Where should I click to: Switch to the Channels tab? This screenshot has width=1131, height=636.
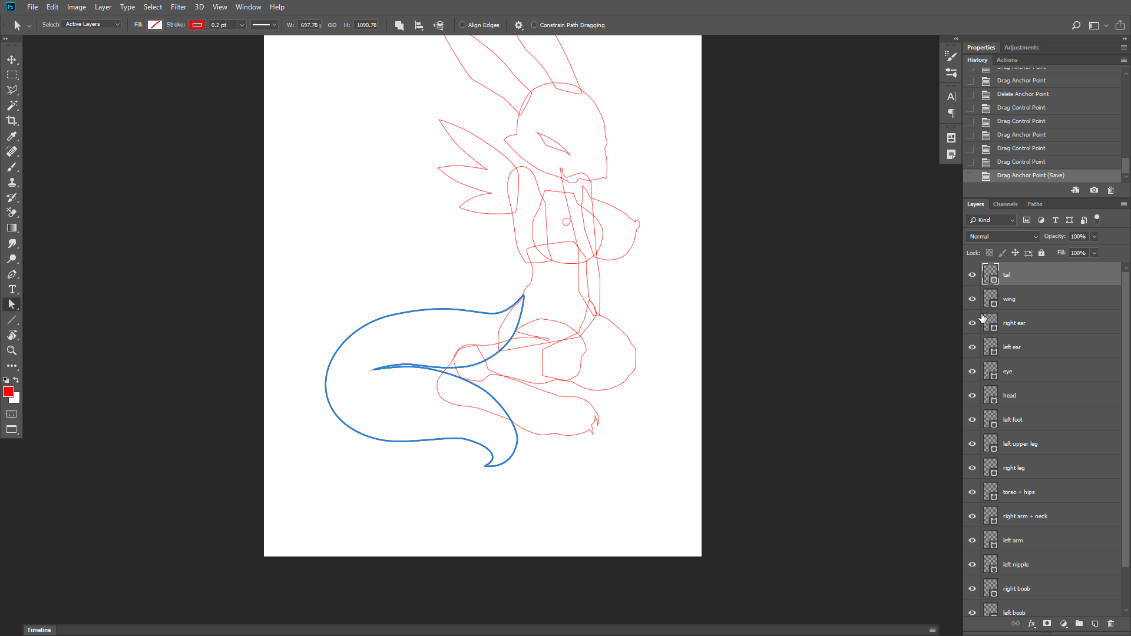tap(1005, 204)
